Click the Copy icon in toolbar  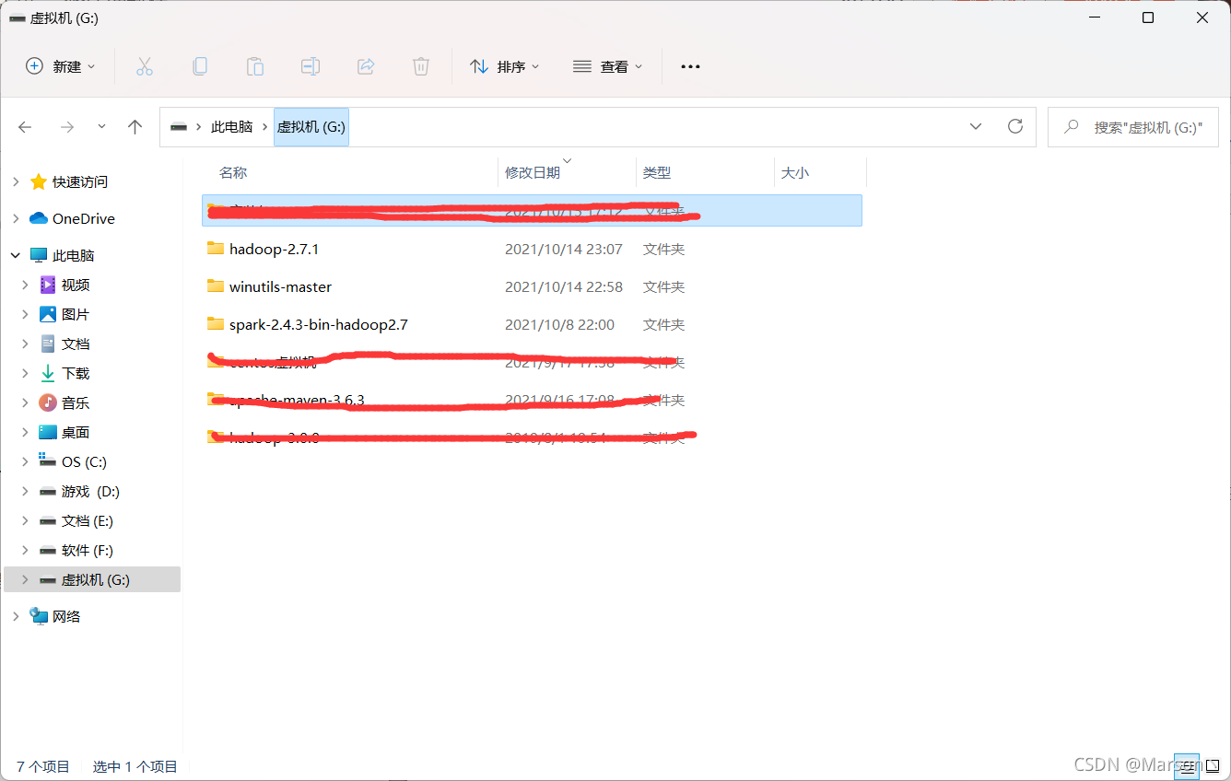point(199,66)
